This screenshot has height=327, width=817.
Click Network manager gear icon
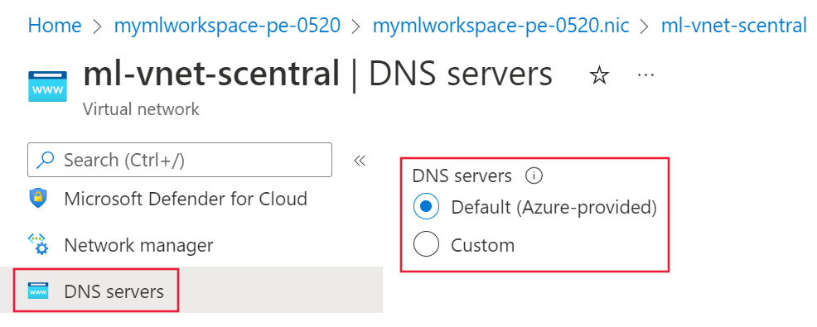point(38,244)
